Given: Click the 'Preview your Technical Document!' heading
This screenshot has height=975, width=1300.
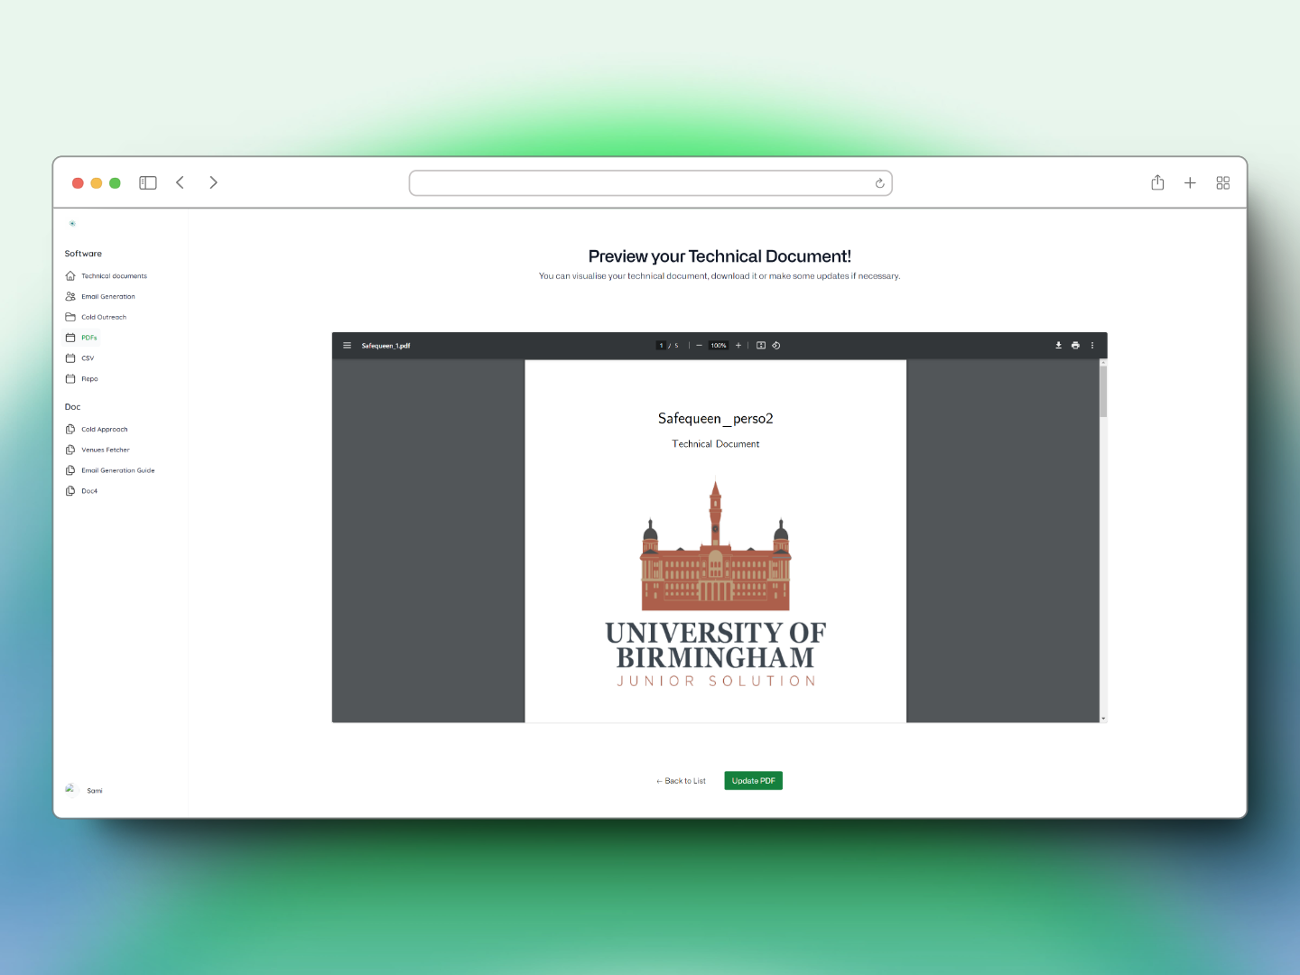Looking at the screenshot, I should click(720, 256).
